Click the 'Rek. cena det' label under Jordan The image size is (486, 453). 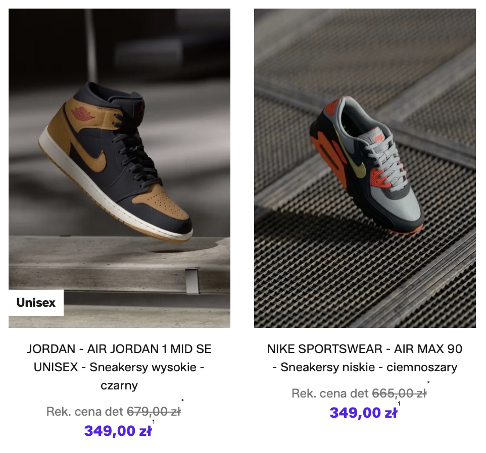point(85,412)
